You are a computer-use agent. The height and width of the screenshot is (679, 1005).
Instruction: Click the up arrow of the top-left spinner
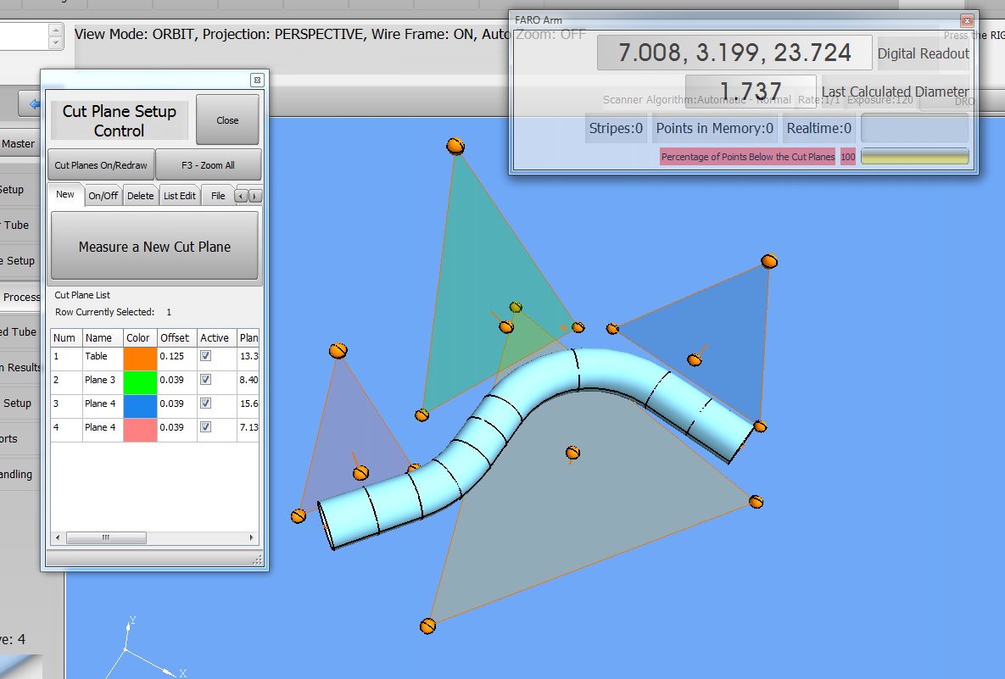coord(56,29)
